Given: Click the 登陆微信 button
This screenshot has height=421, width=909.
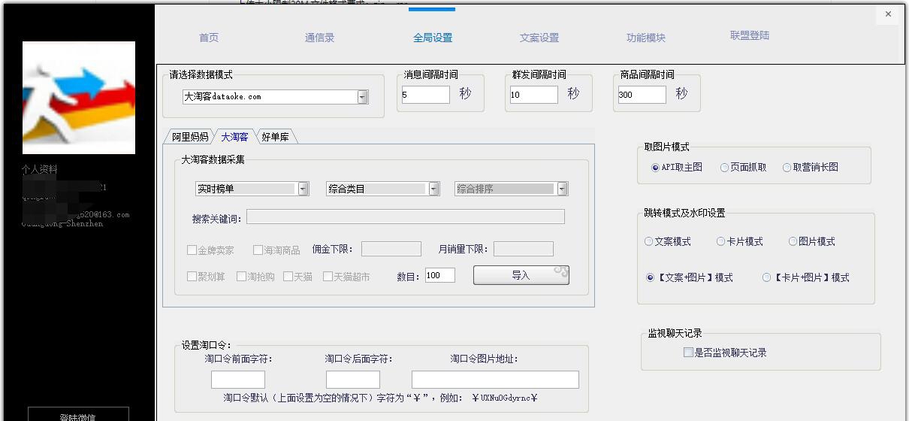Looking at the screenshot, I should click(x=78, y=415).
